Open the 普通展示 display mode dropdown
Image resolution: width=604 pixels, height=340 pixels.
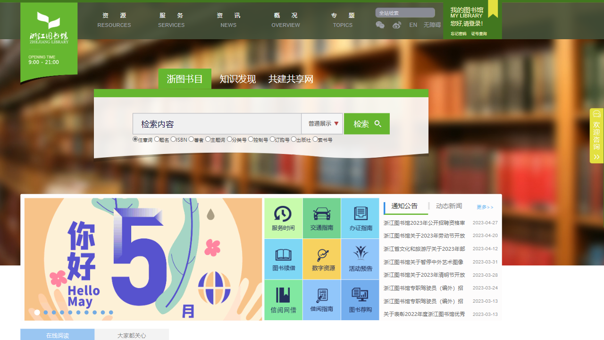coord(323,123)
